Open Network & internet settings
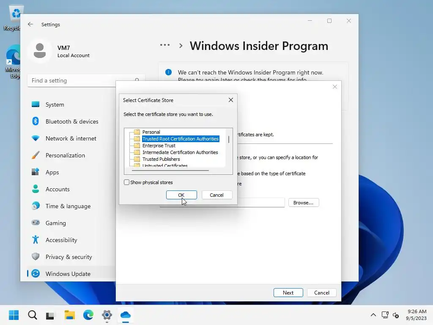This screenshot has height=325, width=433. [71, 138]
